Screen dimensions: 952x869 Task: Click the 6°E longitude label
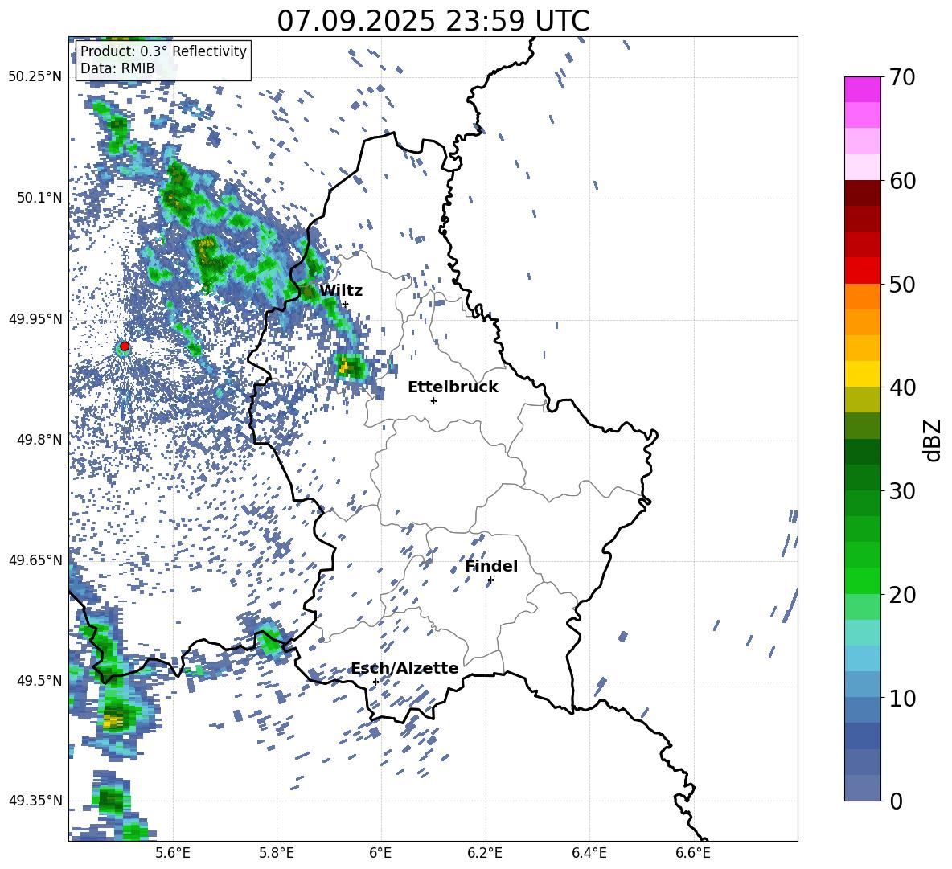pos(380,853)
